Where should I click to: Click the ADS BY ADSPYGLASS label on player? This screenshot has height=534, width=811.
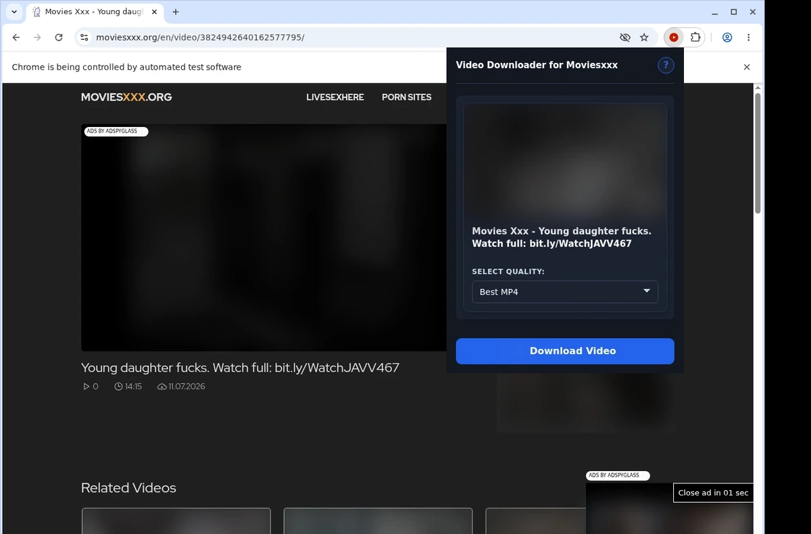[116, 131]
